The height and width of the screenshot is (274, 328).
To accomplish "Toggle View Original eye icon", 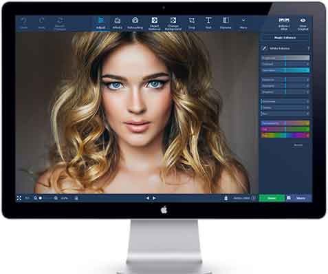I will [303, 23].
